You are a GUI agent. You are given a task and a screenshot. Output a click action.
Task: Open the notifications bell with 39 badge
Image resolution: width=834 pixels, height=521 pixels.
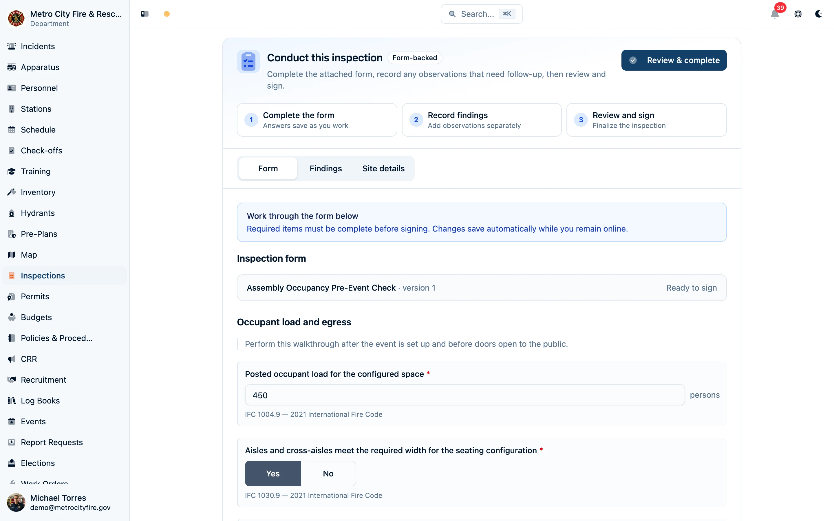click(x=775, y=14)
